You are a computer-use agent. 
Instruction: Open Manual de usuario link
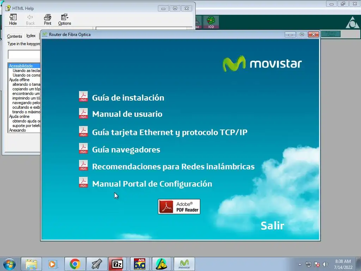(x=127, y=114)
